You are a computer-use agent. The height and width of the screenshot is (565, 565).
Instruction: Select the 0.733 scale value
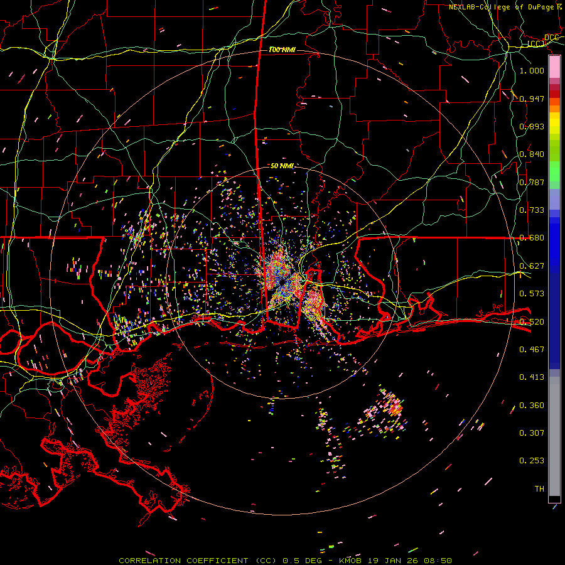[x=532, y=210]
